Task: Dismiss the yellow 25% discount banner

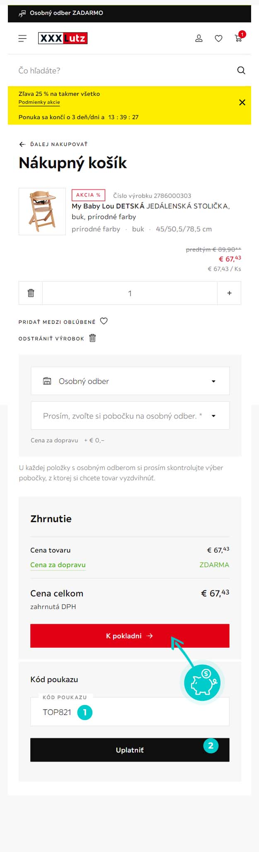Action: tap(242, 102)
